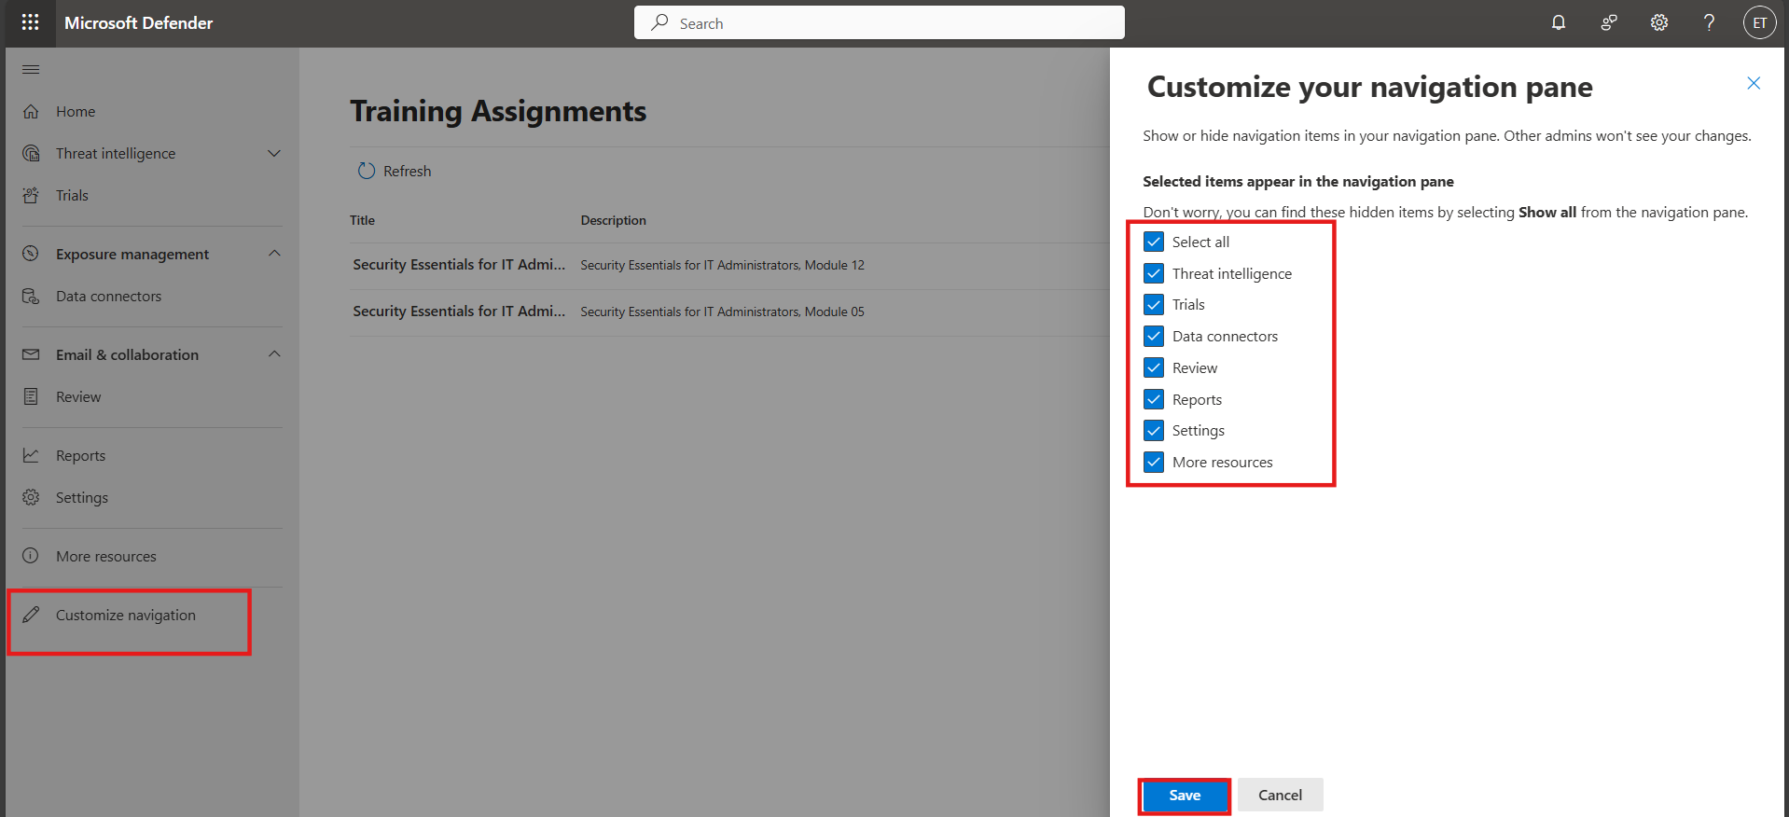This screenshot has width=1789, height=817.
Task: Uncheck the More resources checkbox
Action: point(1154,462)
